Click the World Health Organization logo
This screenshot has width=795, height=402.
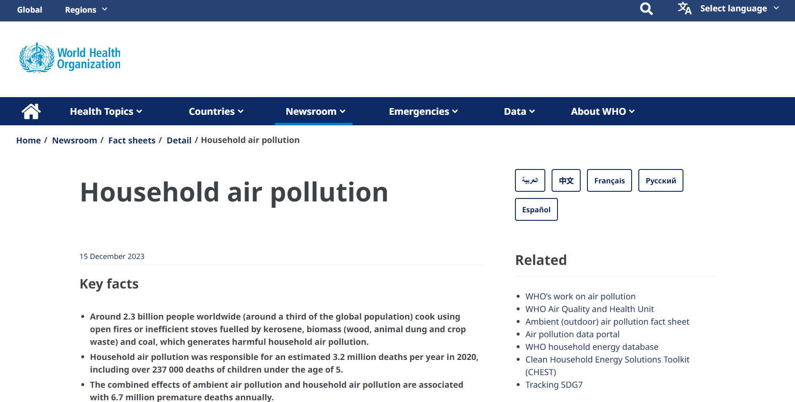[x=70, y=58]
